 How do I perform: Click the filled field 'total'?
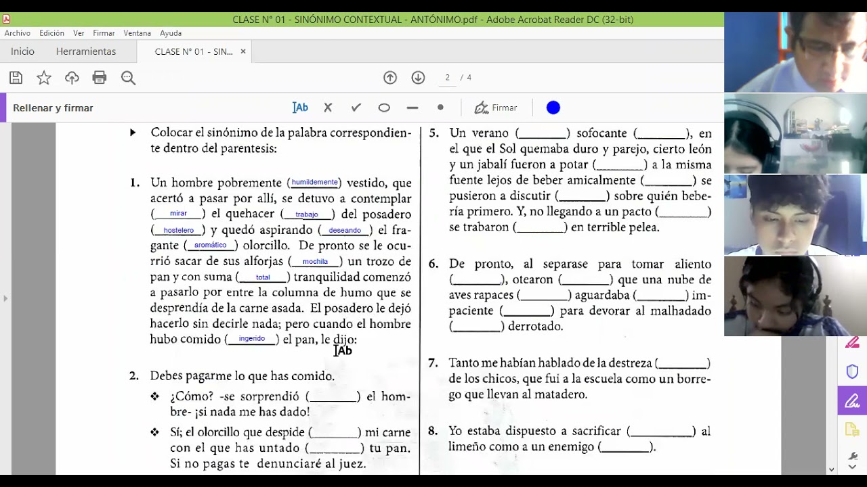(x=263, y=277)
